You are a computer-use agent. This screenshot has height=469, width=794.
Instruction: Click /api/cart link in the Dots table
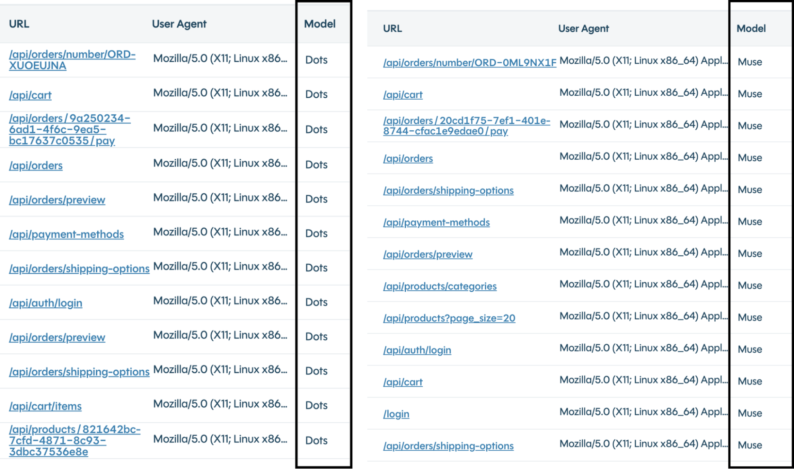[x=30, y=95]
